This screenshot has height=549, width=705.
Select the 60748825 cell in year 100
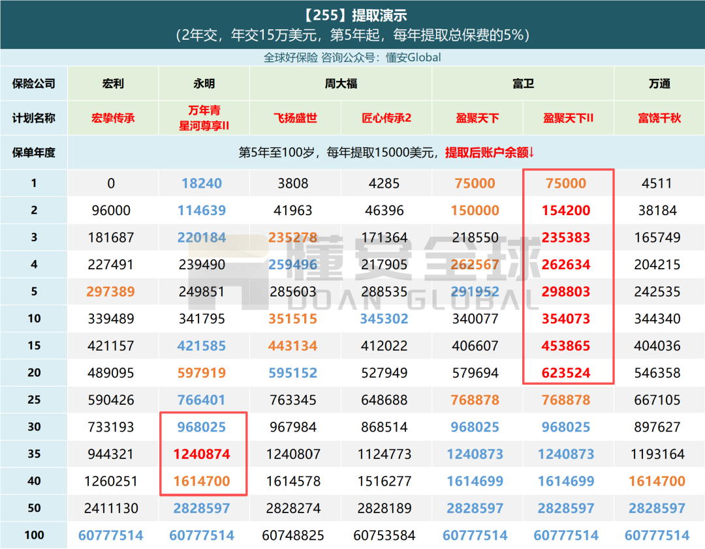[x=293, y=535]
